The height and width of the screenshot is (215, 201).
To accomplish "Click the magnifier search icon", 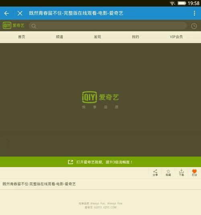I will coord(34,26).
